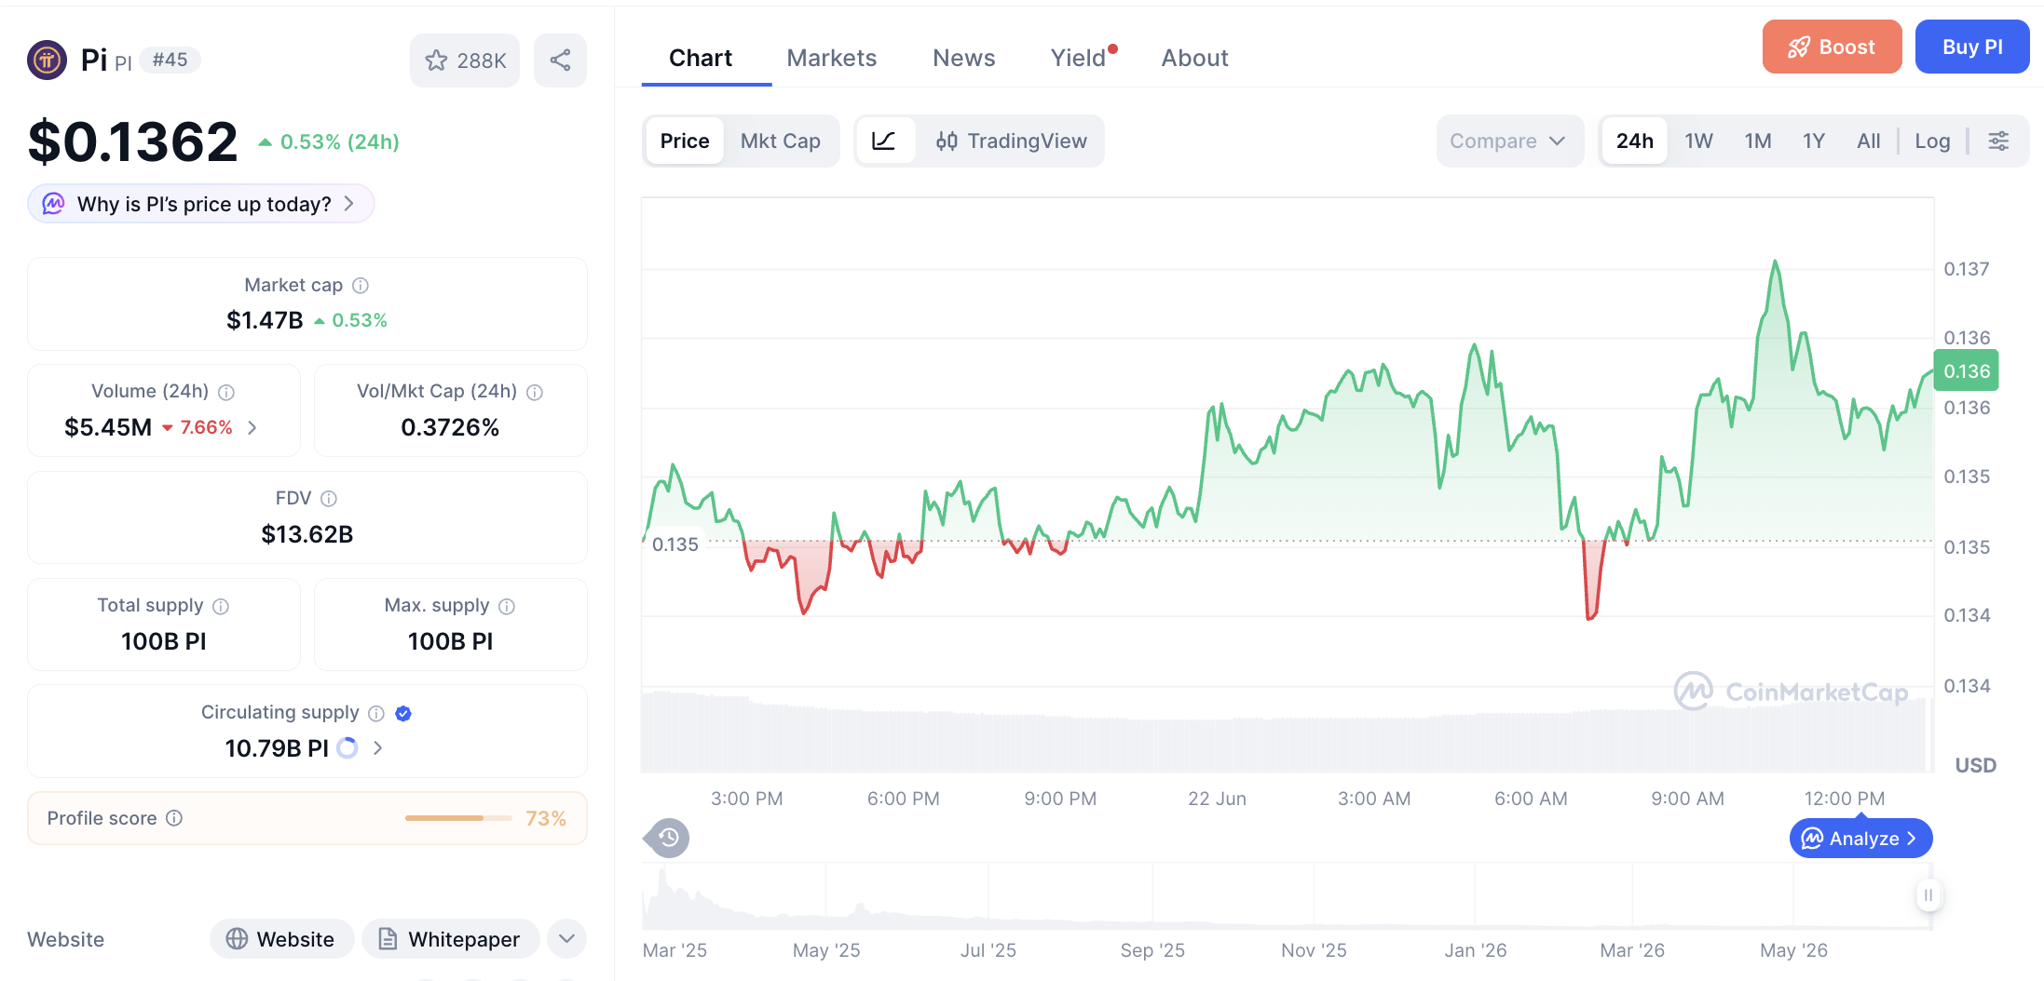
Task: Open the Compare dropdown
Action: tap(1509, 141)
